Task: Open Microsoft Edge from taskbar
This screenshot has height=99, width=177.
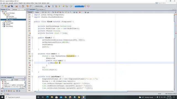Action: (47, 97)
